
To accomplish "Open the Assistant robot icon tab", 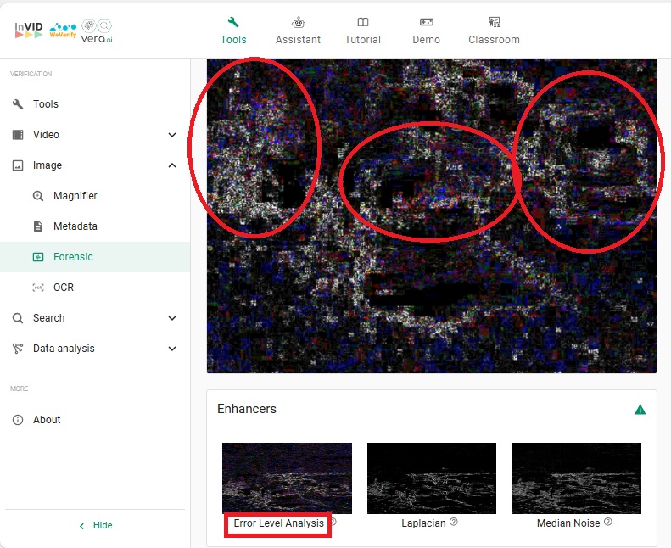I will point(298,31).
